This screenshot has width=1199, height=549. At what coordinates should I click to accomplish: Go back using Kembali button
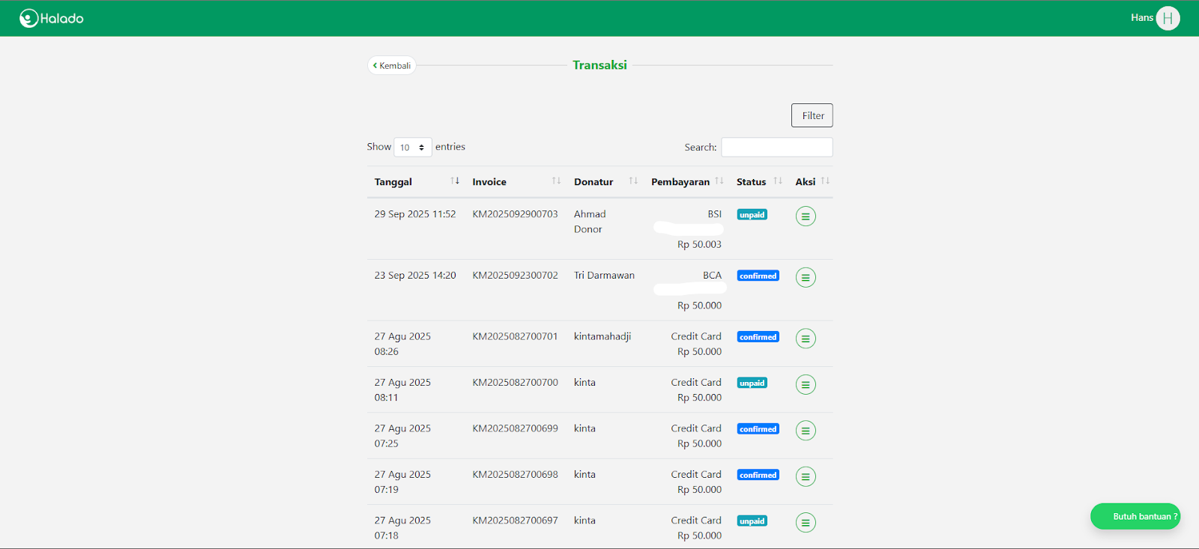(392, 66)
